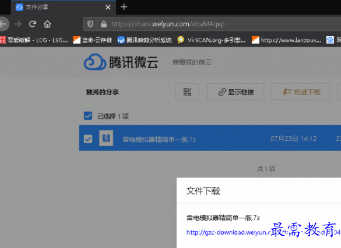Click the padlock site security icon
This screenshot has height=248, width=341.
[x=104, y=24]
